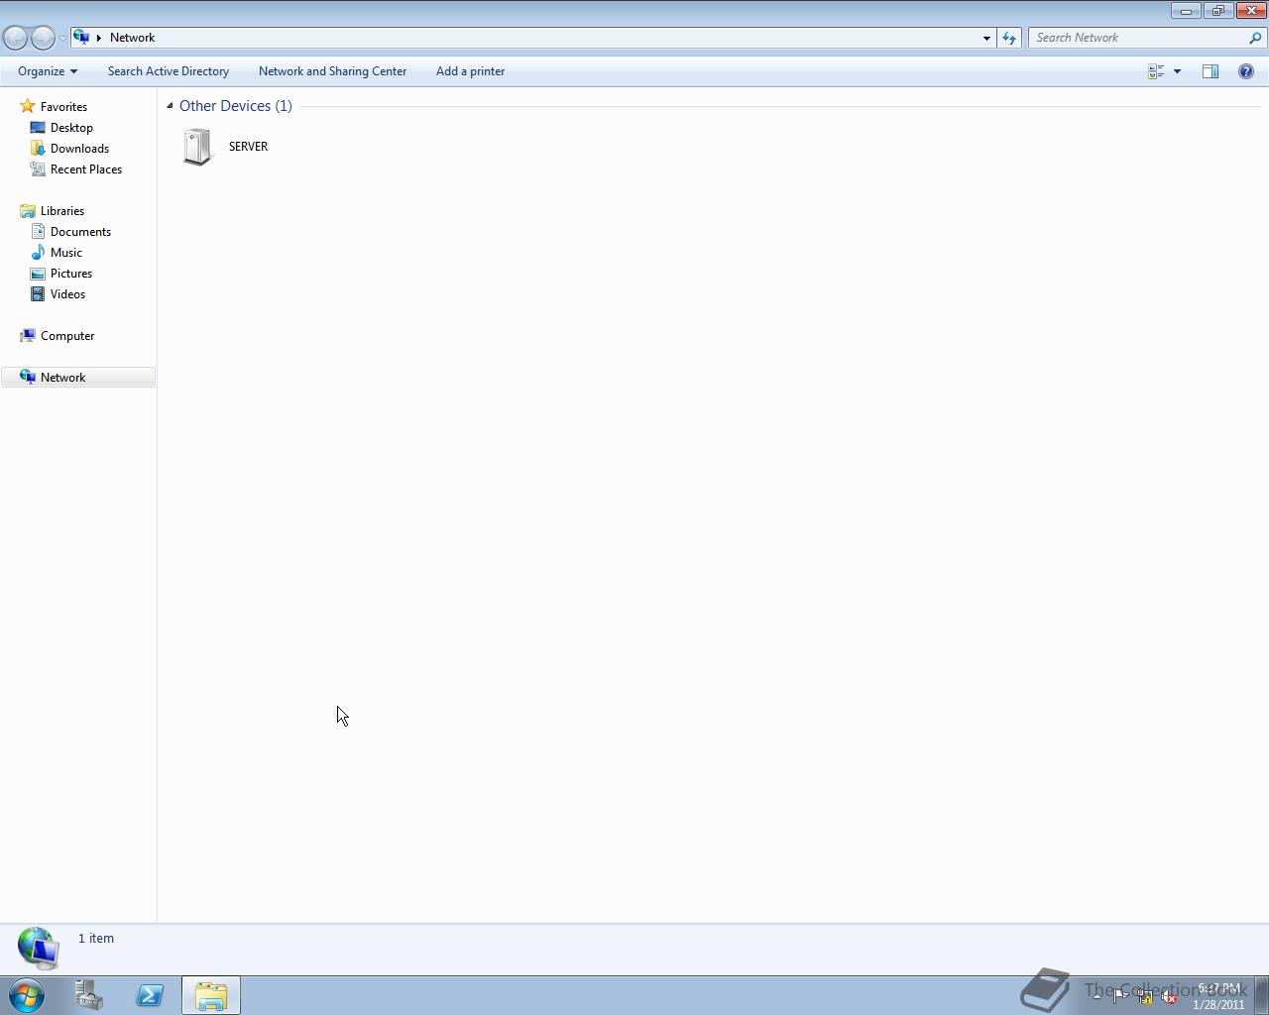Click Search Active Directory
Screen dimensions: 1269x1015
(169, 71)
